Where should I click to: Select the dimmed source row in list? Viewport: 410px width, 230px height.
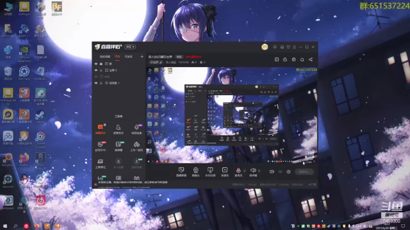click(119, 77)
